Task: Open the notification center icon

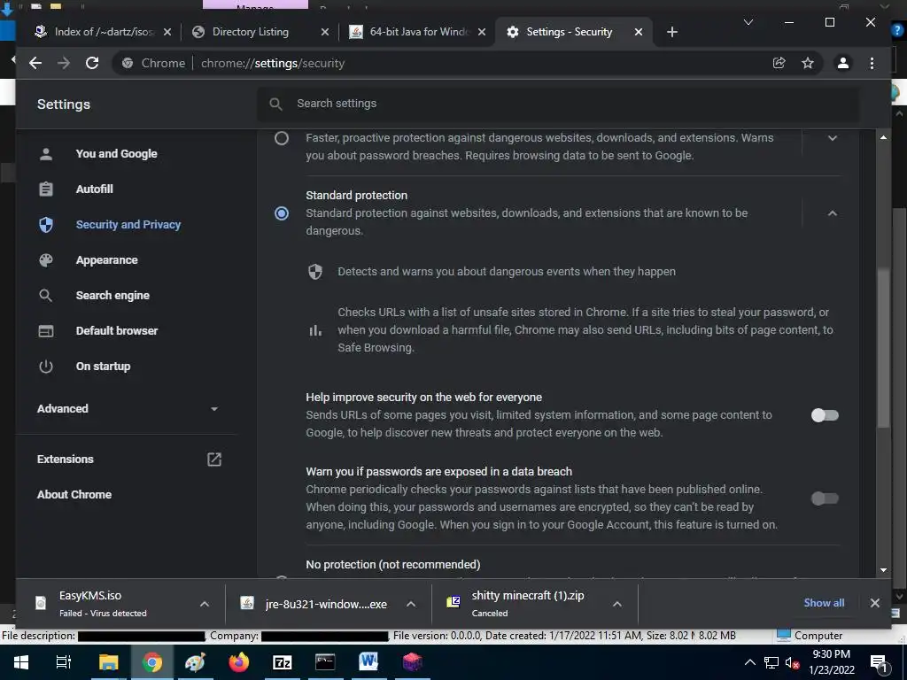Action: tap(878, 662)
